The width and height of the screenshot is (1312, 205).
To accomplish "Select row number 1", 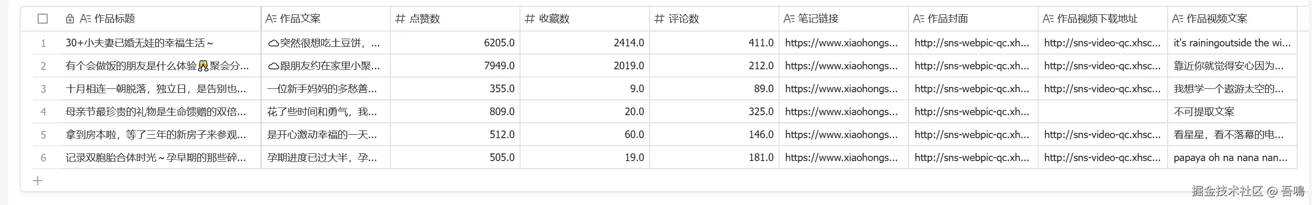I will pos(43,43).
